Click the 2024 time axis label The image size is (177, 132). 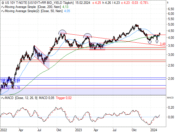(x=154, y=130)
